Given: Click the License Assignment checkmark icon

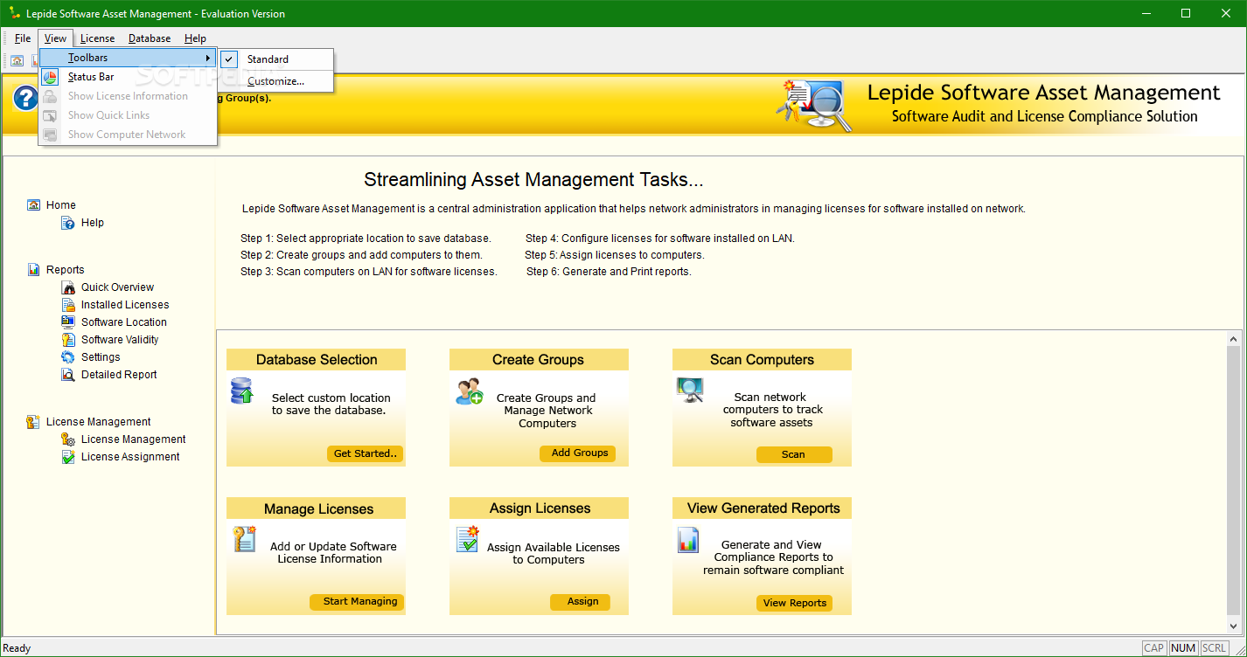Looking at the screenshot, I should [x=67, y=457].
